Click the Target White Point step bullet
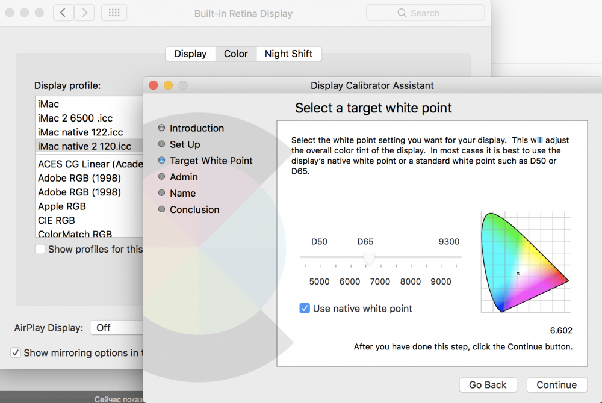602x403 pixels. [161, 160]
